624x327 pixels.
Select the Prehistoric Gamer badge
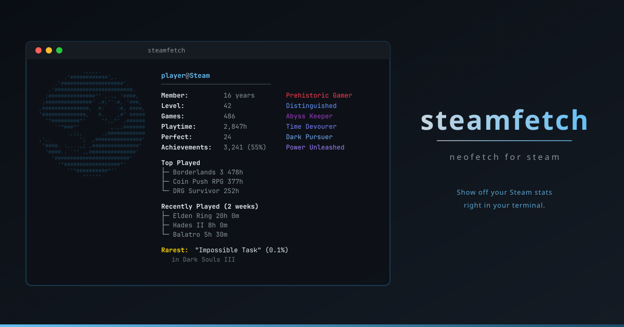[319, 95]
